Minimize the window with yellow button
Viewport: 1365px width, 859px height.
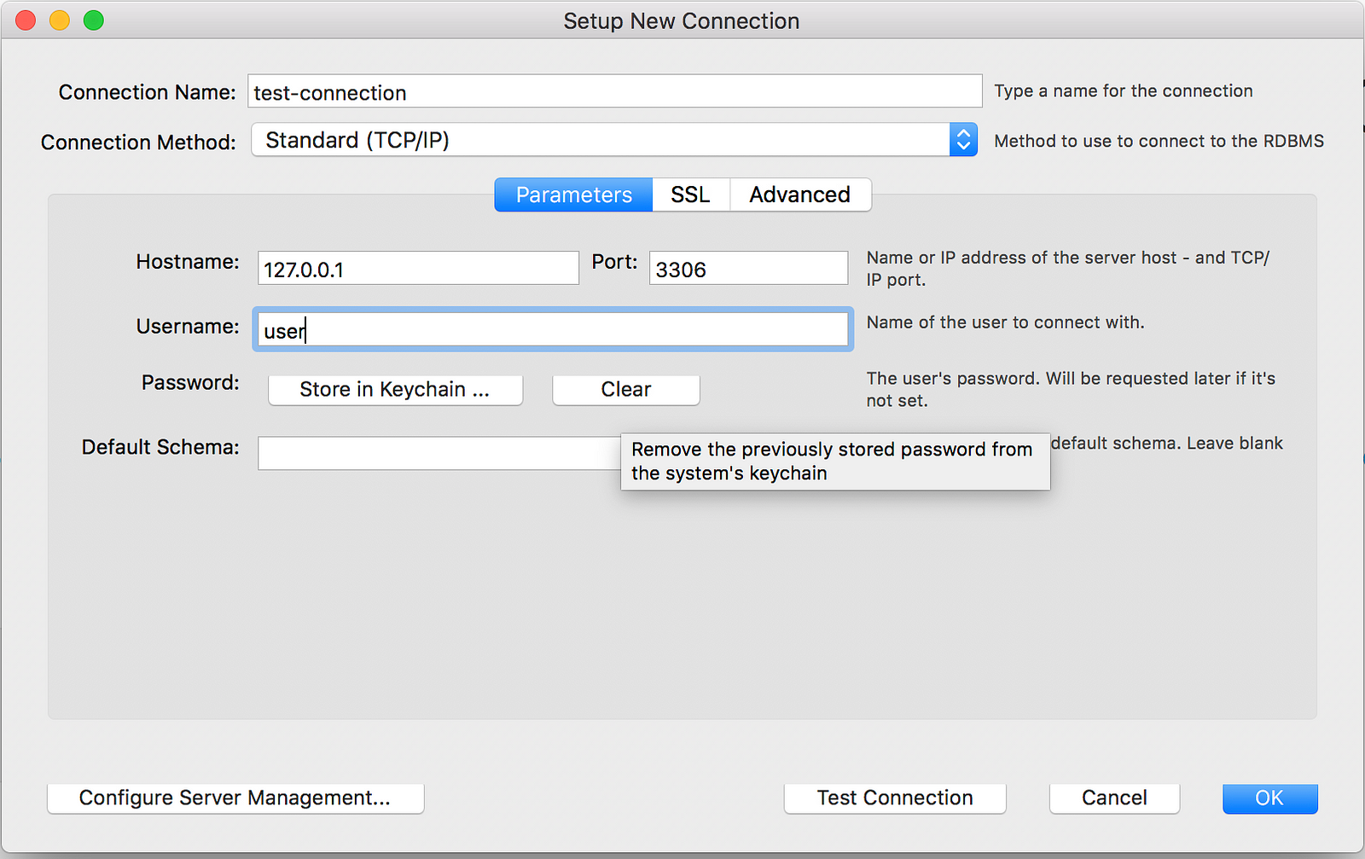[60, 20]
